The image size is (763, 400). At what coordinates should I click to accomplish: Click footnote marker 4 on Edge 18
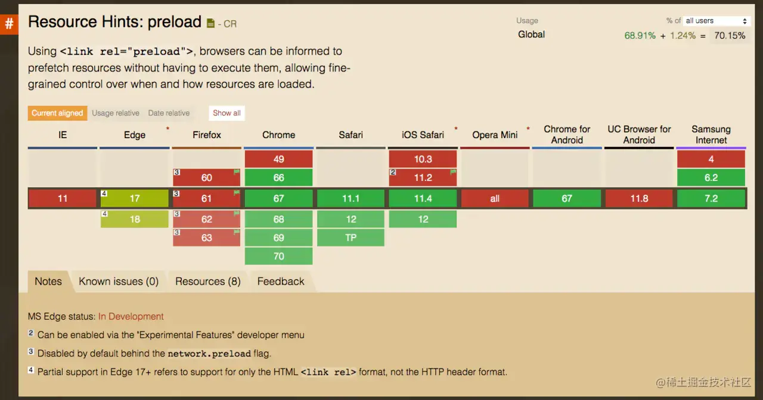(104, 214)
